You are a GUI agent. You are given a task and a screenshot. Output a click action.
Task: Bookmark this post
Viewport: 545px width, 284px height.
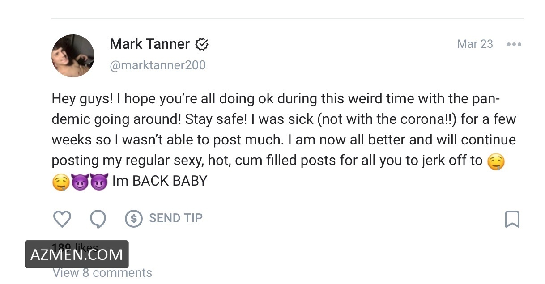tap(512, 219)
